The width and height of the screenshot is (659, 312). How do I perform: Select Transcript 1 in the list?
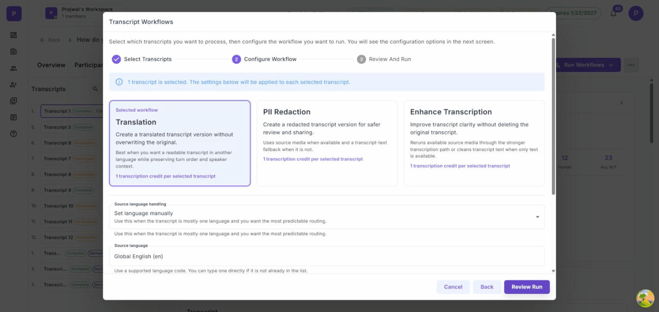(72, 111)
